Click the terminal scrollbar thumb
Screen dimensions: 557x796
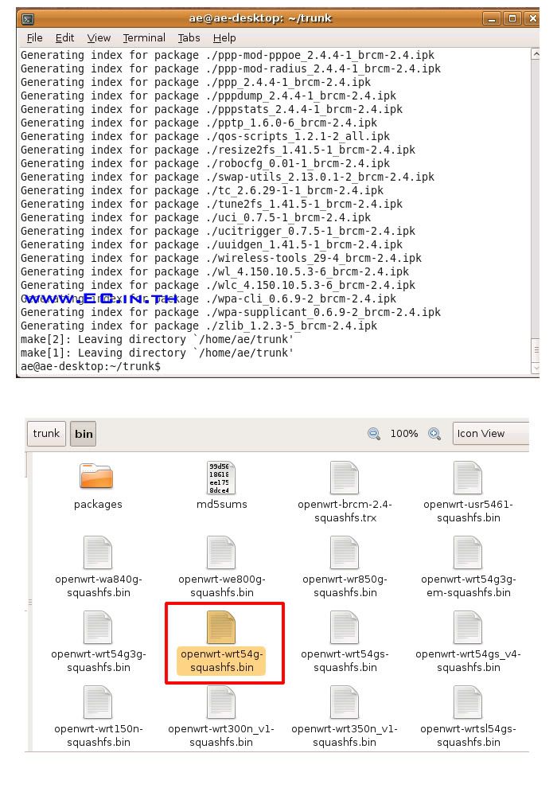536,350
